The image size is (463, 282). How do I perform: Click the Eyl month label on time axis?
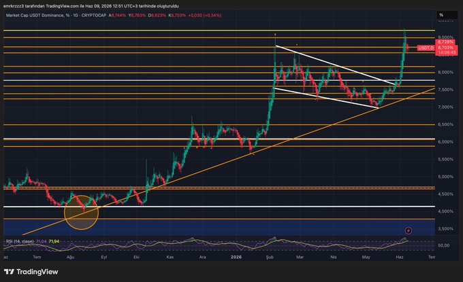pyautogui.click(x=104, y=257)
